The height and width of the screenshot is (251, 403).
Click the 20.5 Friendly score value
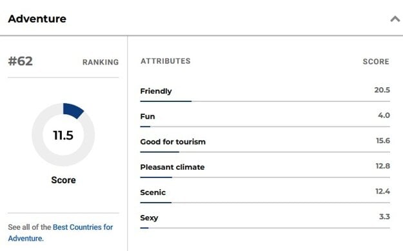point(382,90)
